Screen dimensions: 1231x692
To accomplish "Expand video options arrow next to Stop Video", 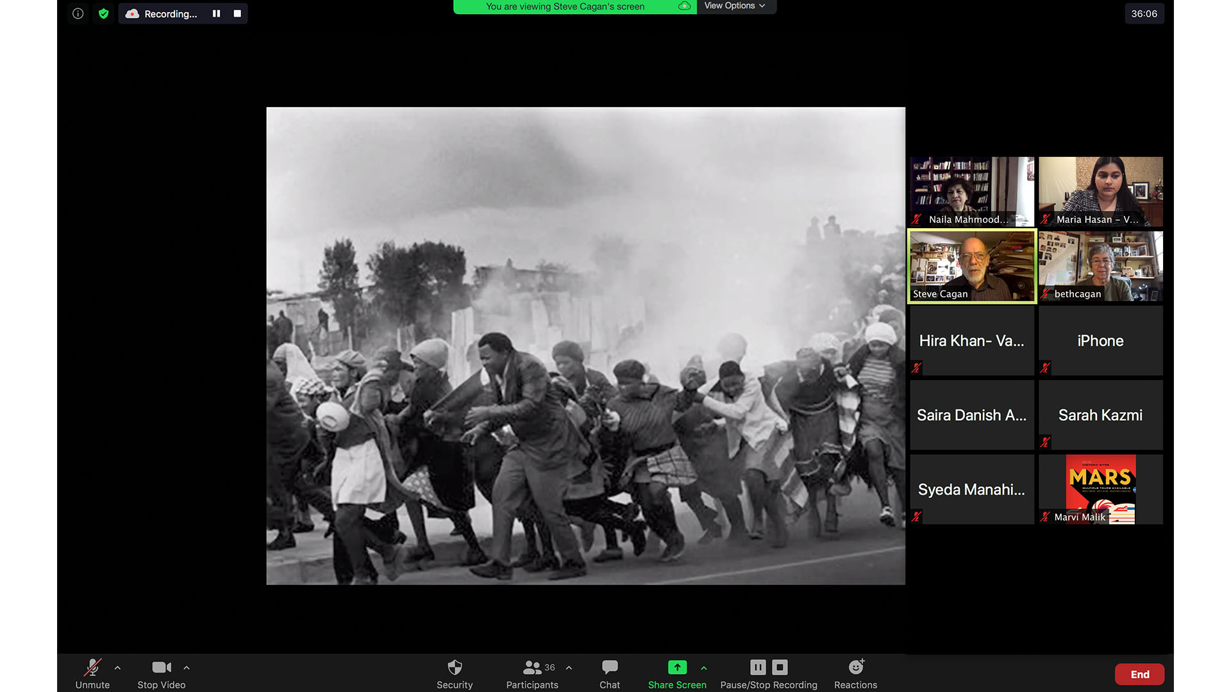I will pos(187,668).
